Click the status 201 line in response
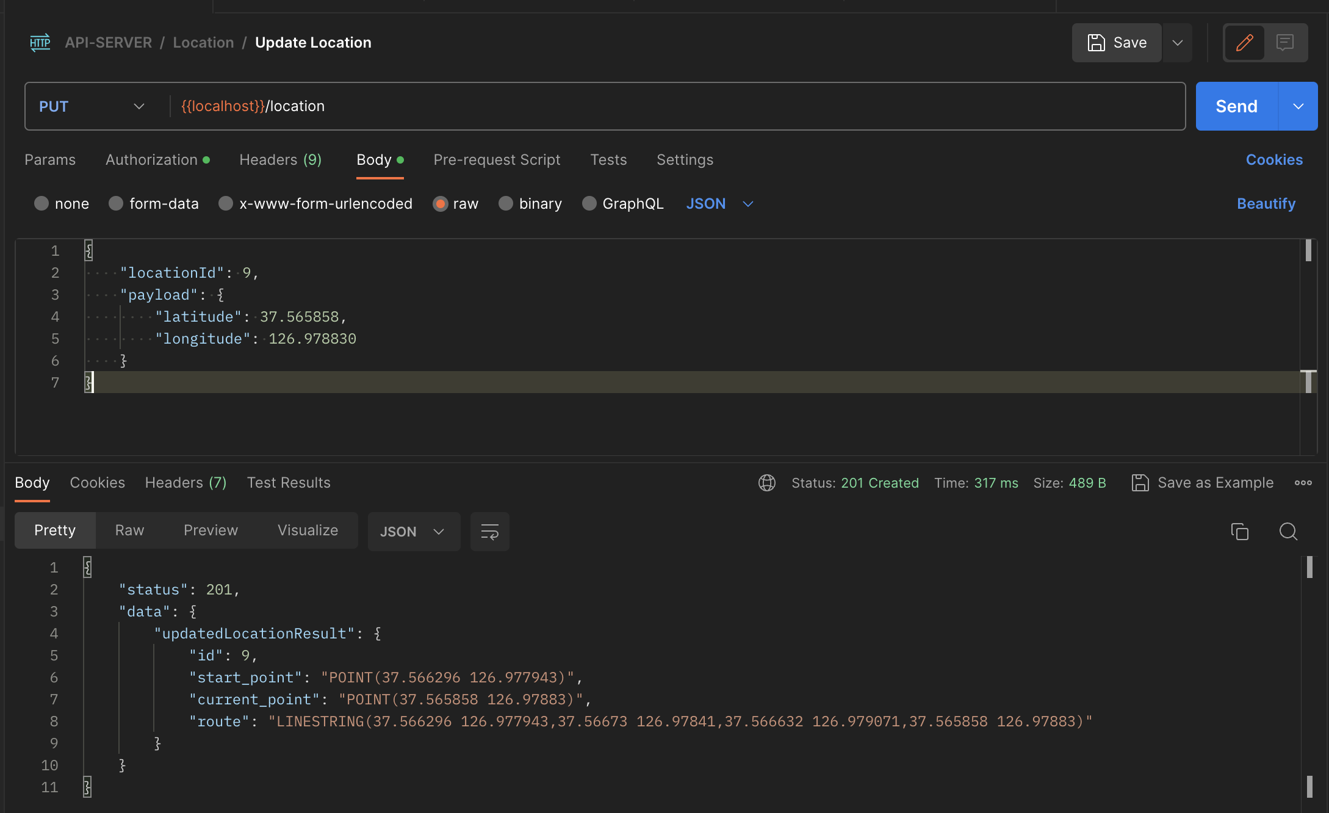This screenshot has width=1329, height=813. coord(179,590)
